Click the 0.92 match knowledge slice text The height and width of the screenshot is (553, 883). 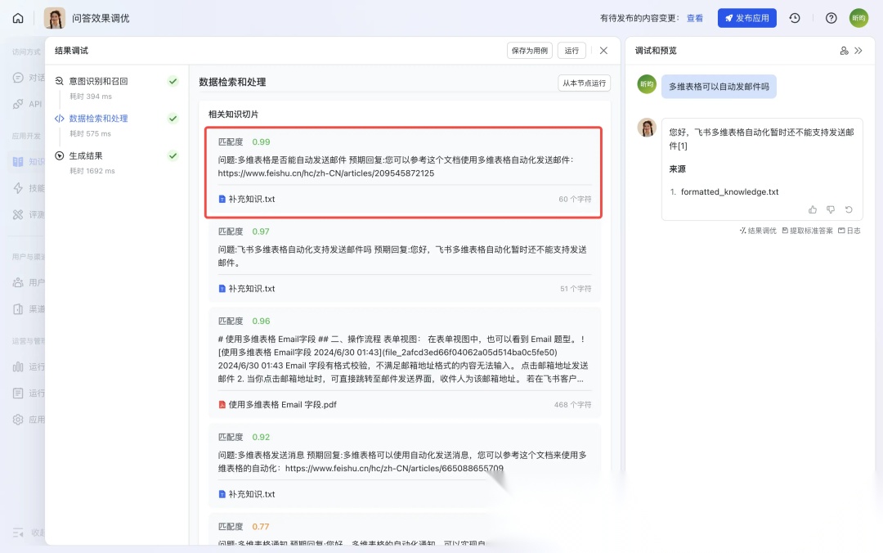pyautogui.click(x=402, y=461)
